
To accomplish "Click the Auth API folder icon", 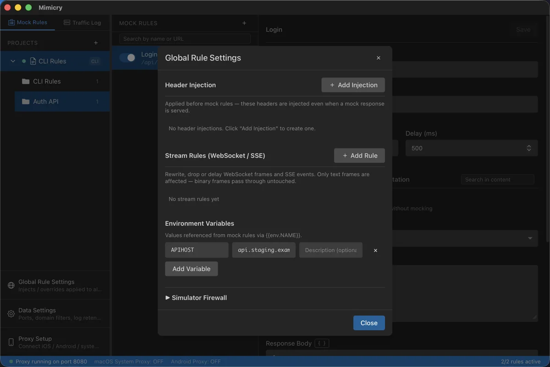I will coord(26,101).
